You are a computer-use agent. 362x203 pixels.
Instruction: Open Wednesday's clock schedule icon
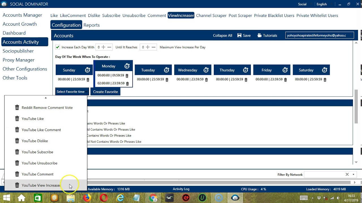(x=206, y=70)
